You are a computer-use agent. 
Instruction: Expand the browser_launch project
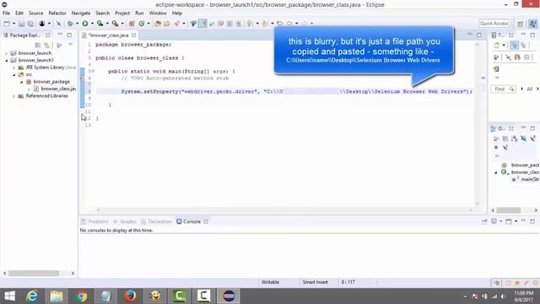(x=6, y=53)
